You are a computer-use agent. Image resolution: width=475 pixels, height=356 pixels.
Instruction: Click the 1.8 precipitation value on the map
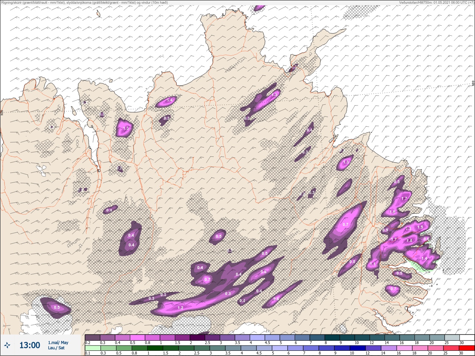(409, 240)
